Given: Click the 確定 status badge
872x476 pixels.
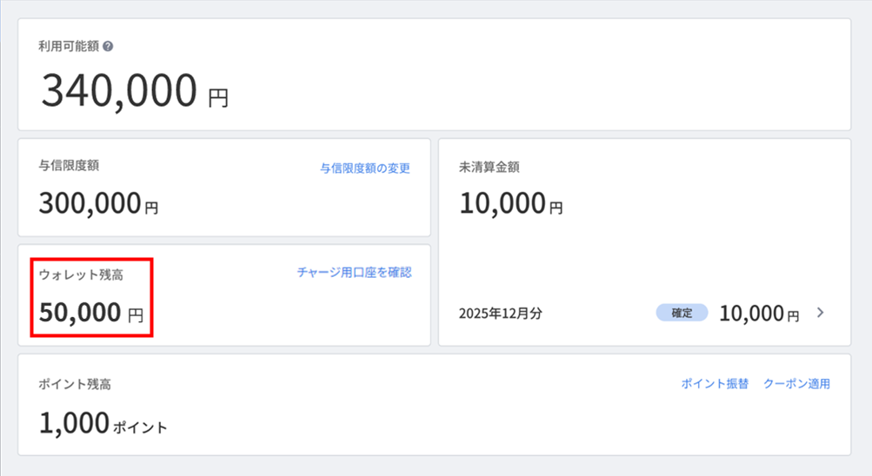Looking at the screenshot, I should point(682,314).
